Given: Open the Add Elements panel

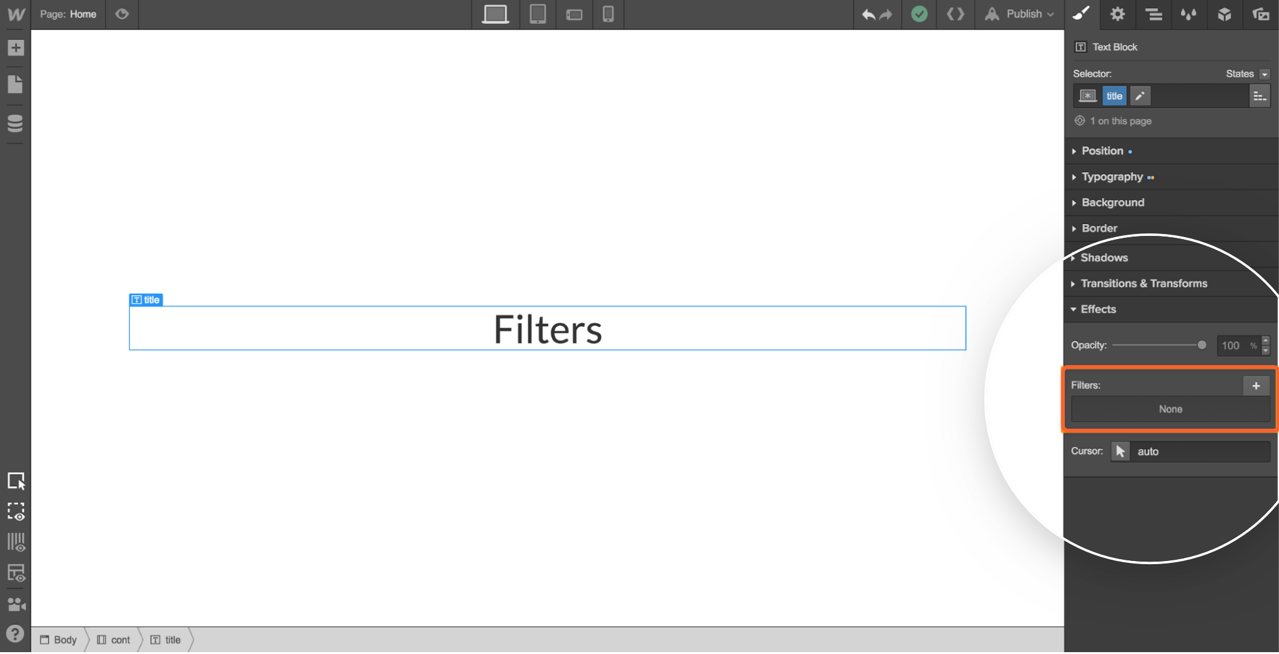Looking at the screenshot, I should point(16,47).
